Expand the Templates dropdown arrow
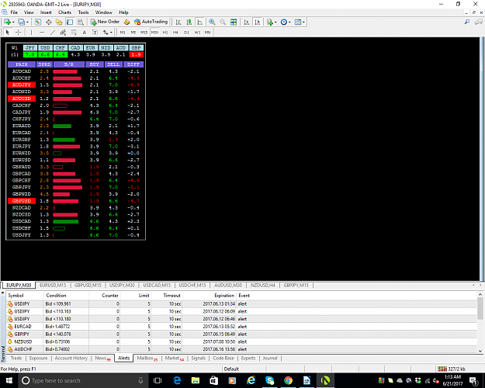485x388 pixels. (x=303, y=23)
